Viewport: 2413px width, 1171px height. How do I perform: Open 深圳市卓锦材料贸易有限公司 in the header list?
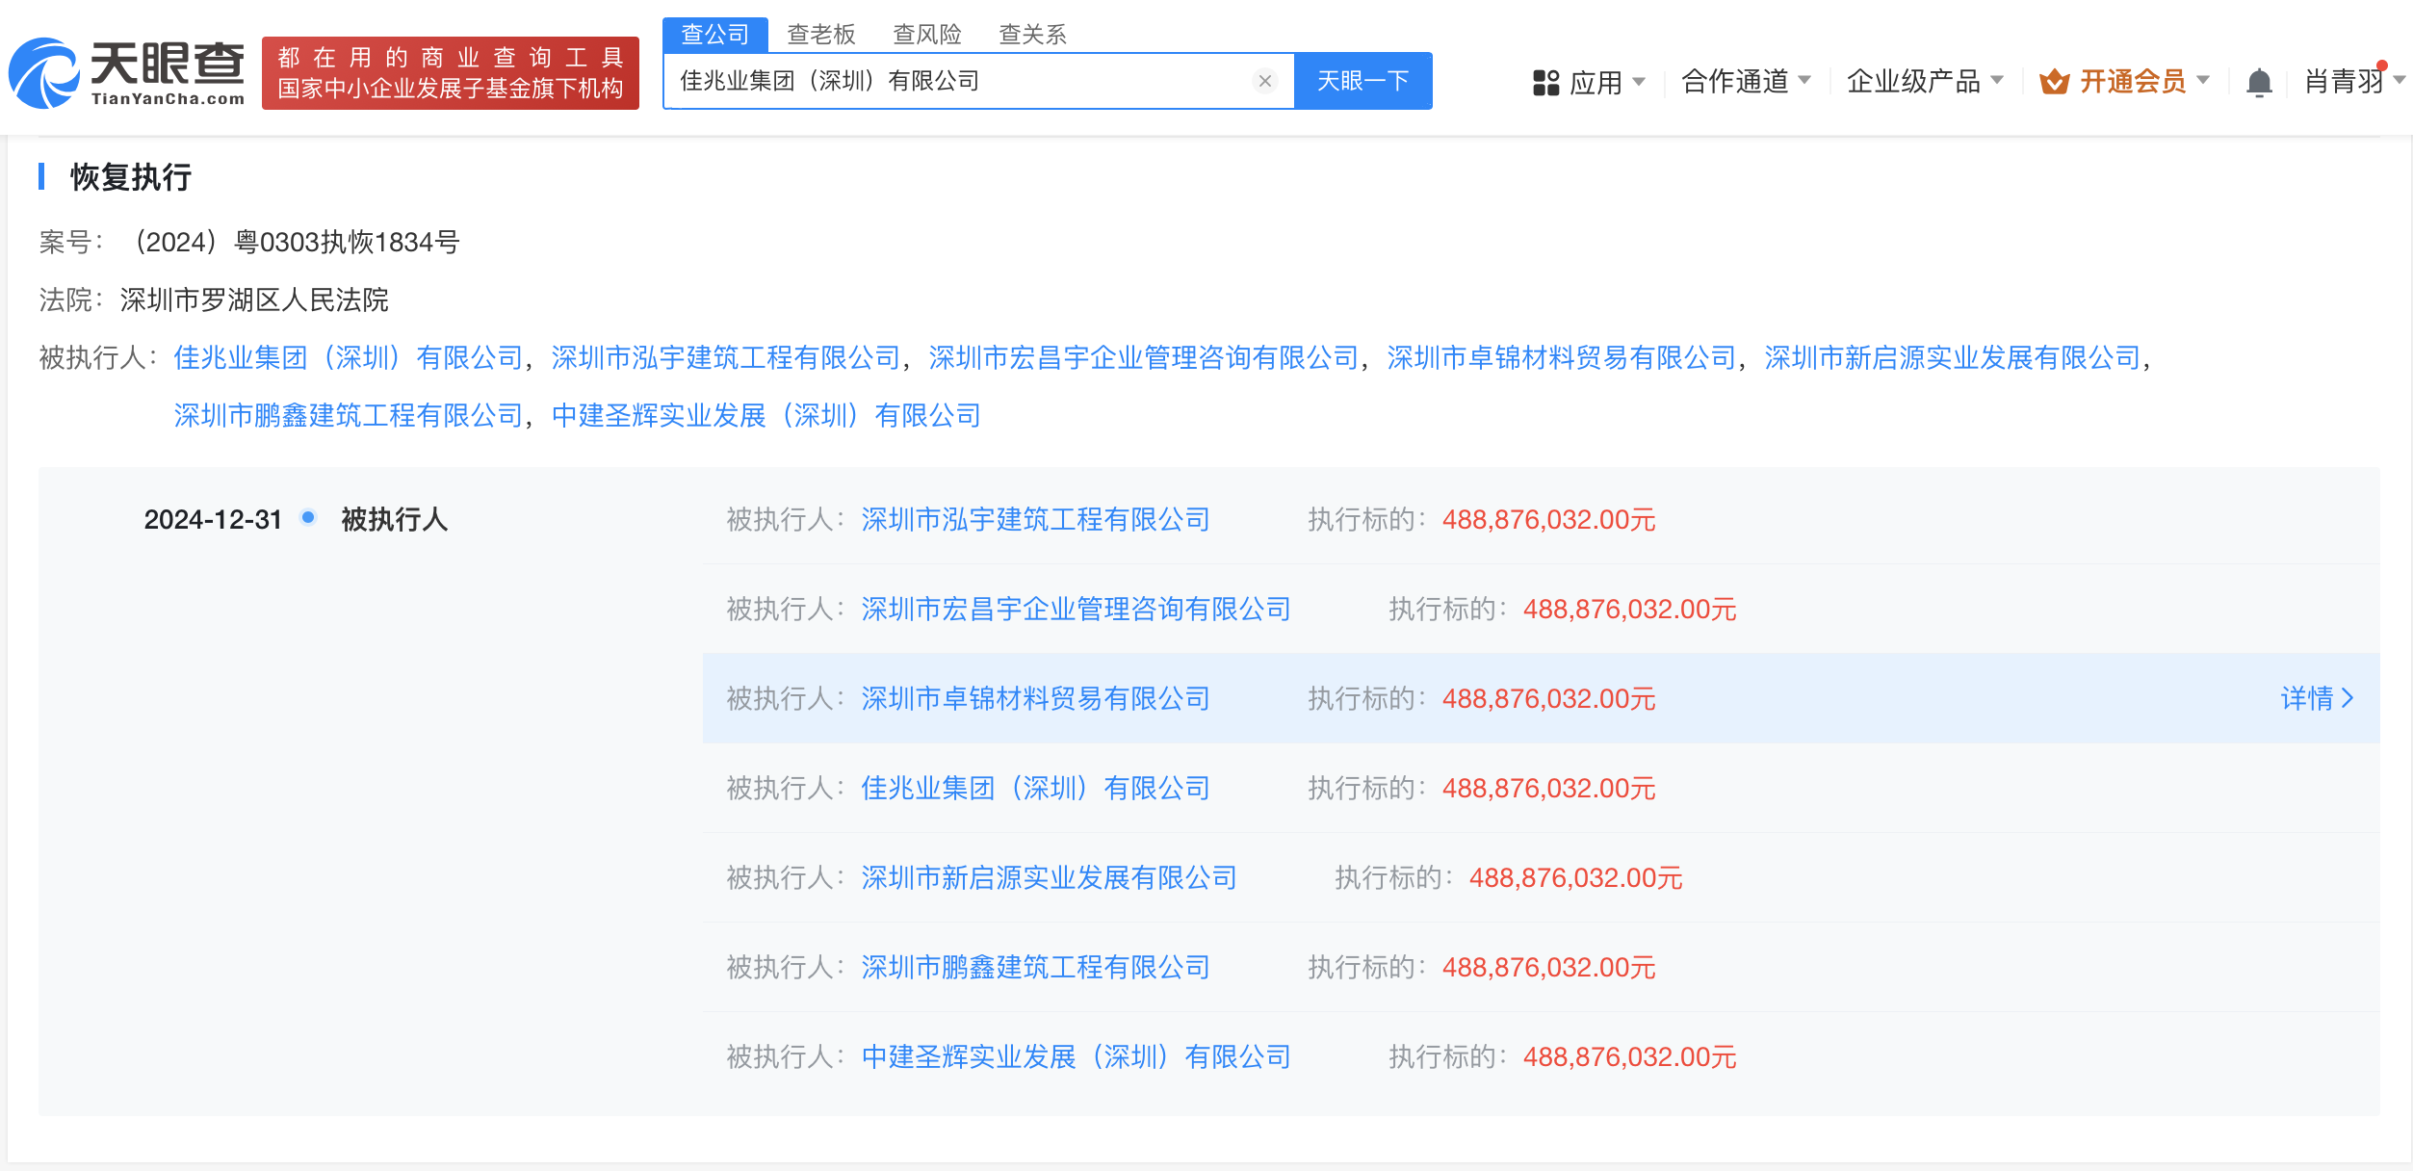point(1562,358)
